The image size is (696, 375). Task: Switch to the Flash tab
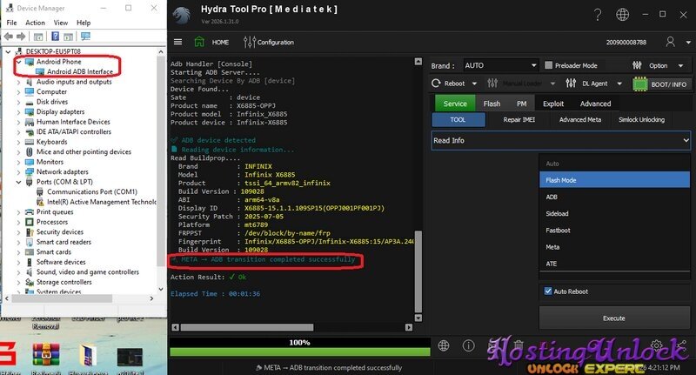pos(492,104)
